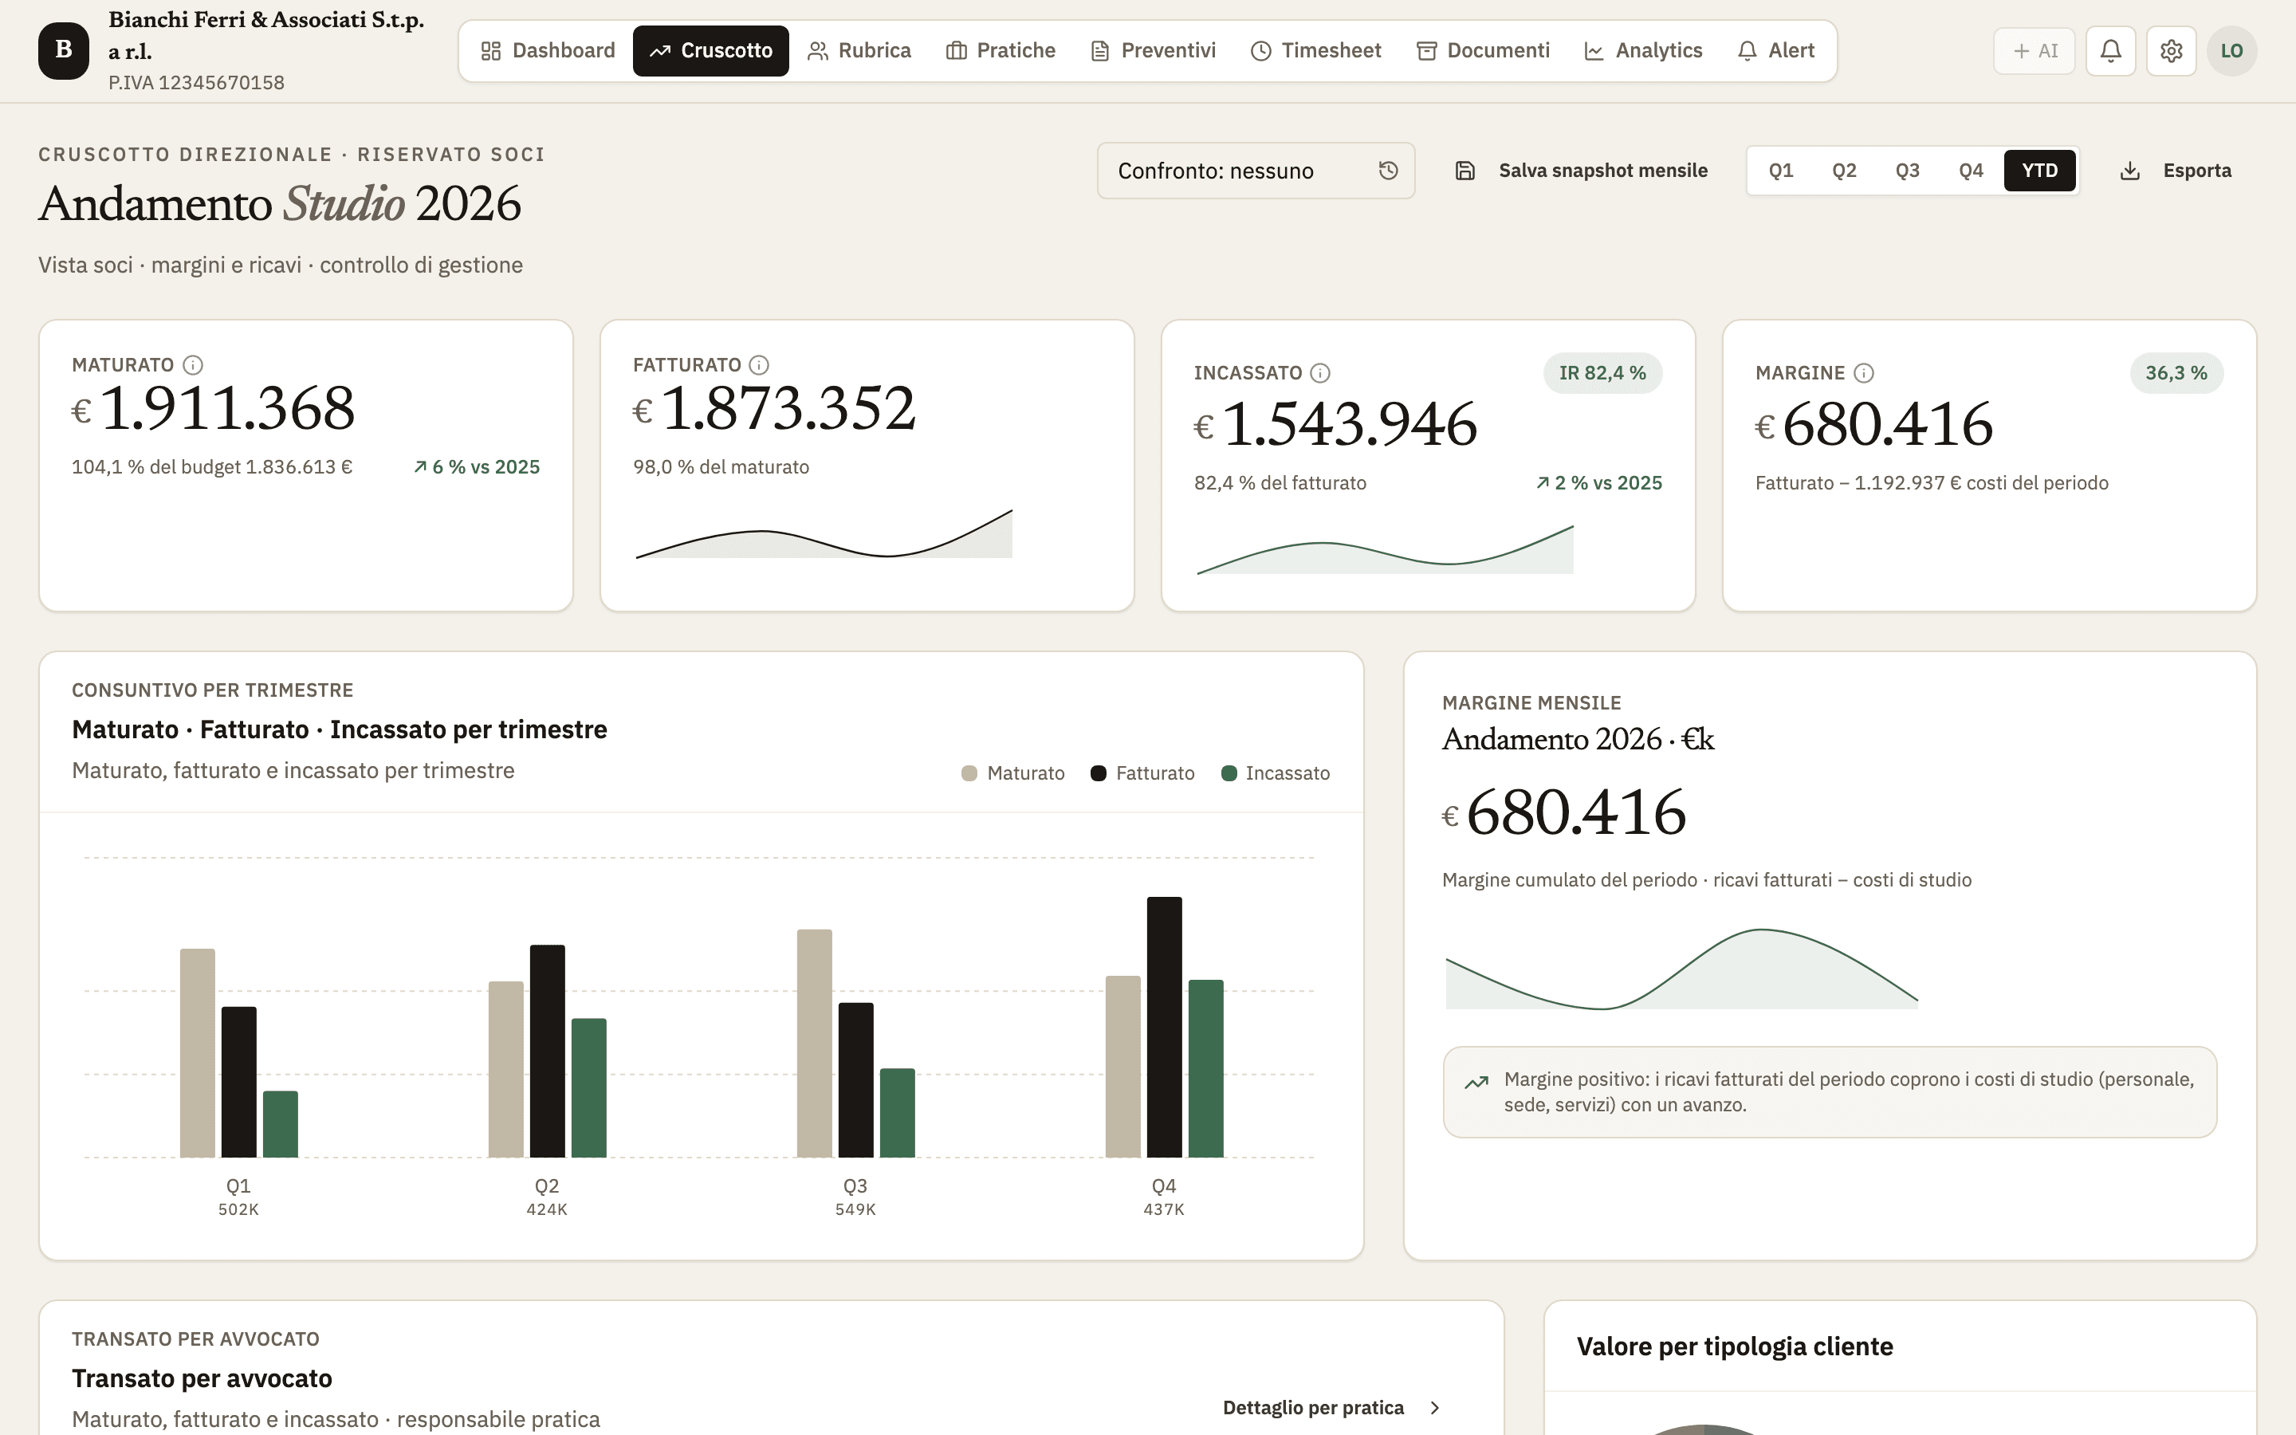2296x1435 pixels.
Task: Select the Q4 period toggle
Action: (1971, 171)
